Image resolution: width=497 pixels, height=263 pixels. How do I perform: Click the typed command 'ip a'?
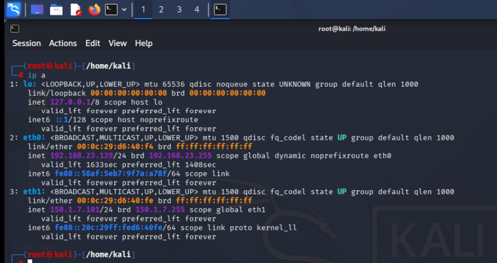pos(36,75)
